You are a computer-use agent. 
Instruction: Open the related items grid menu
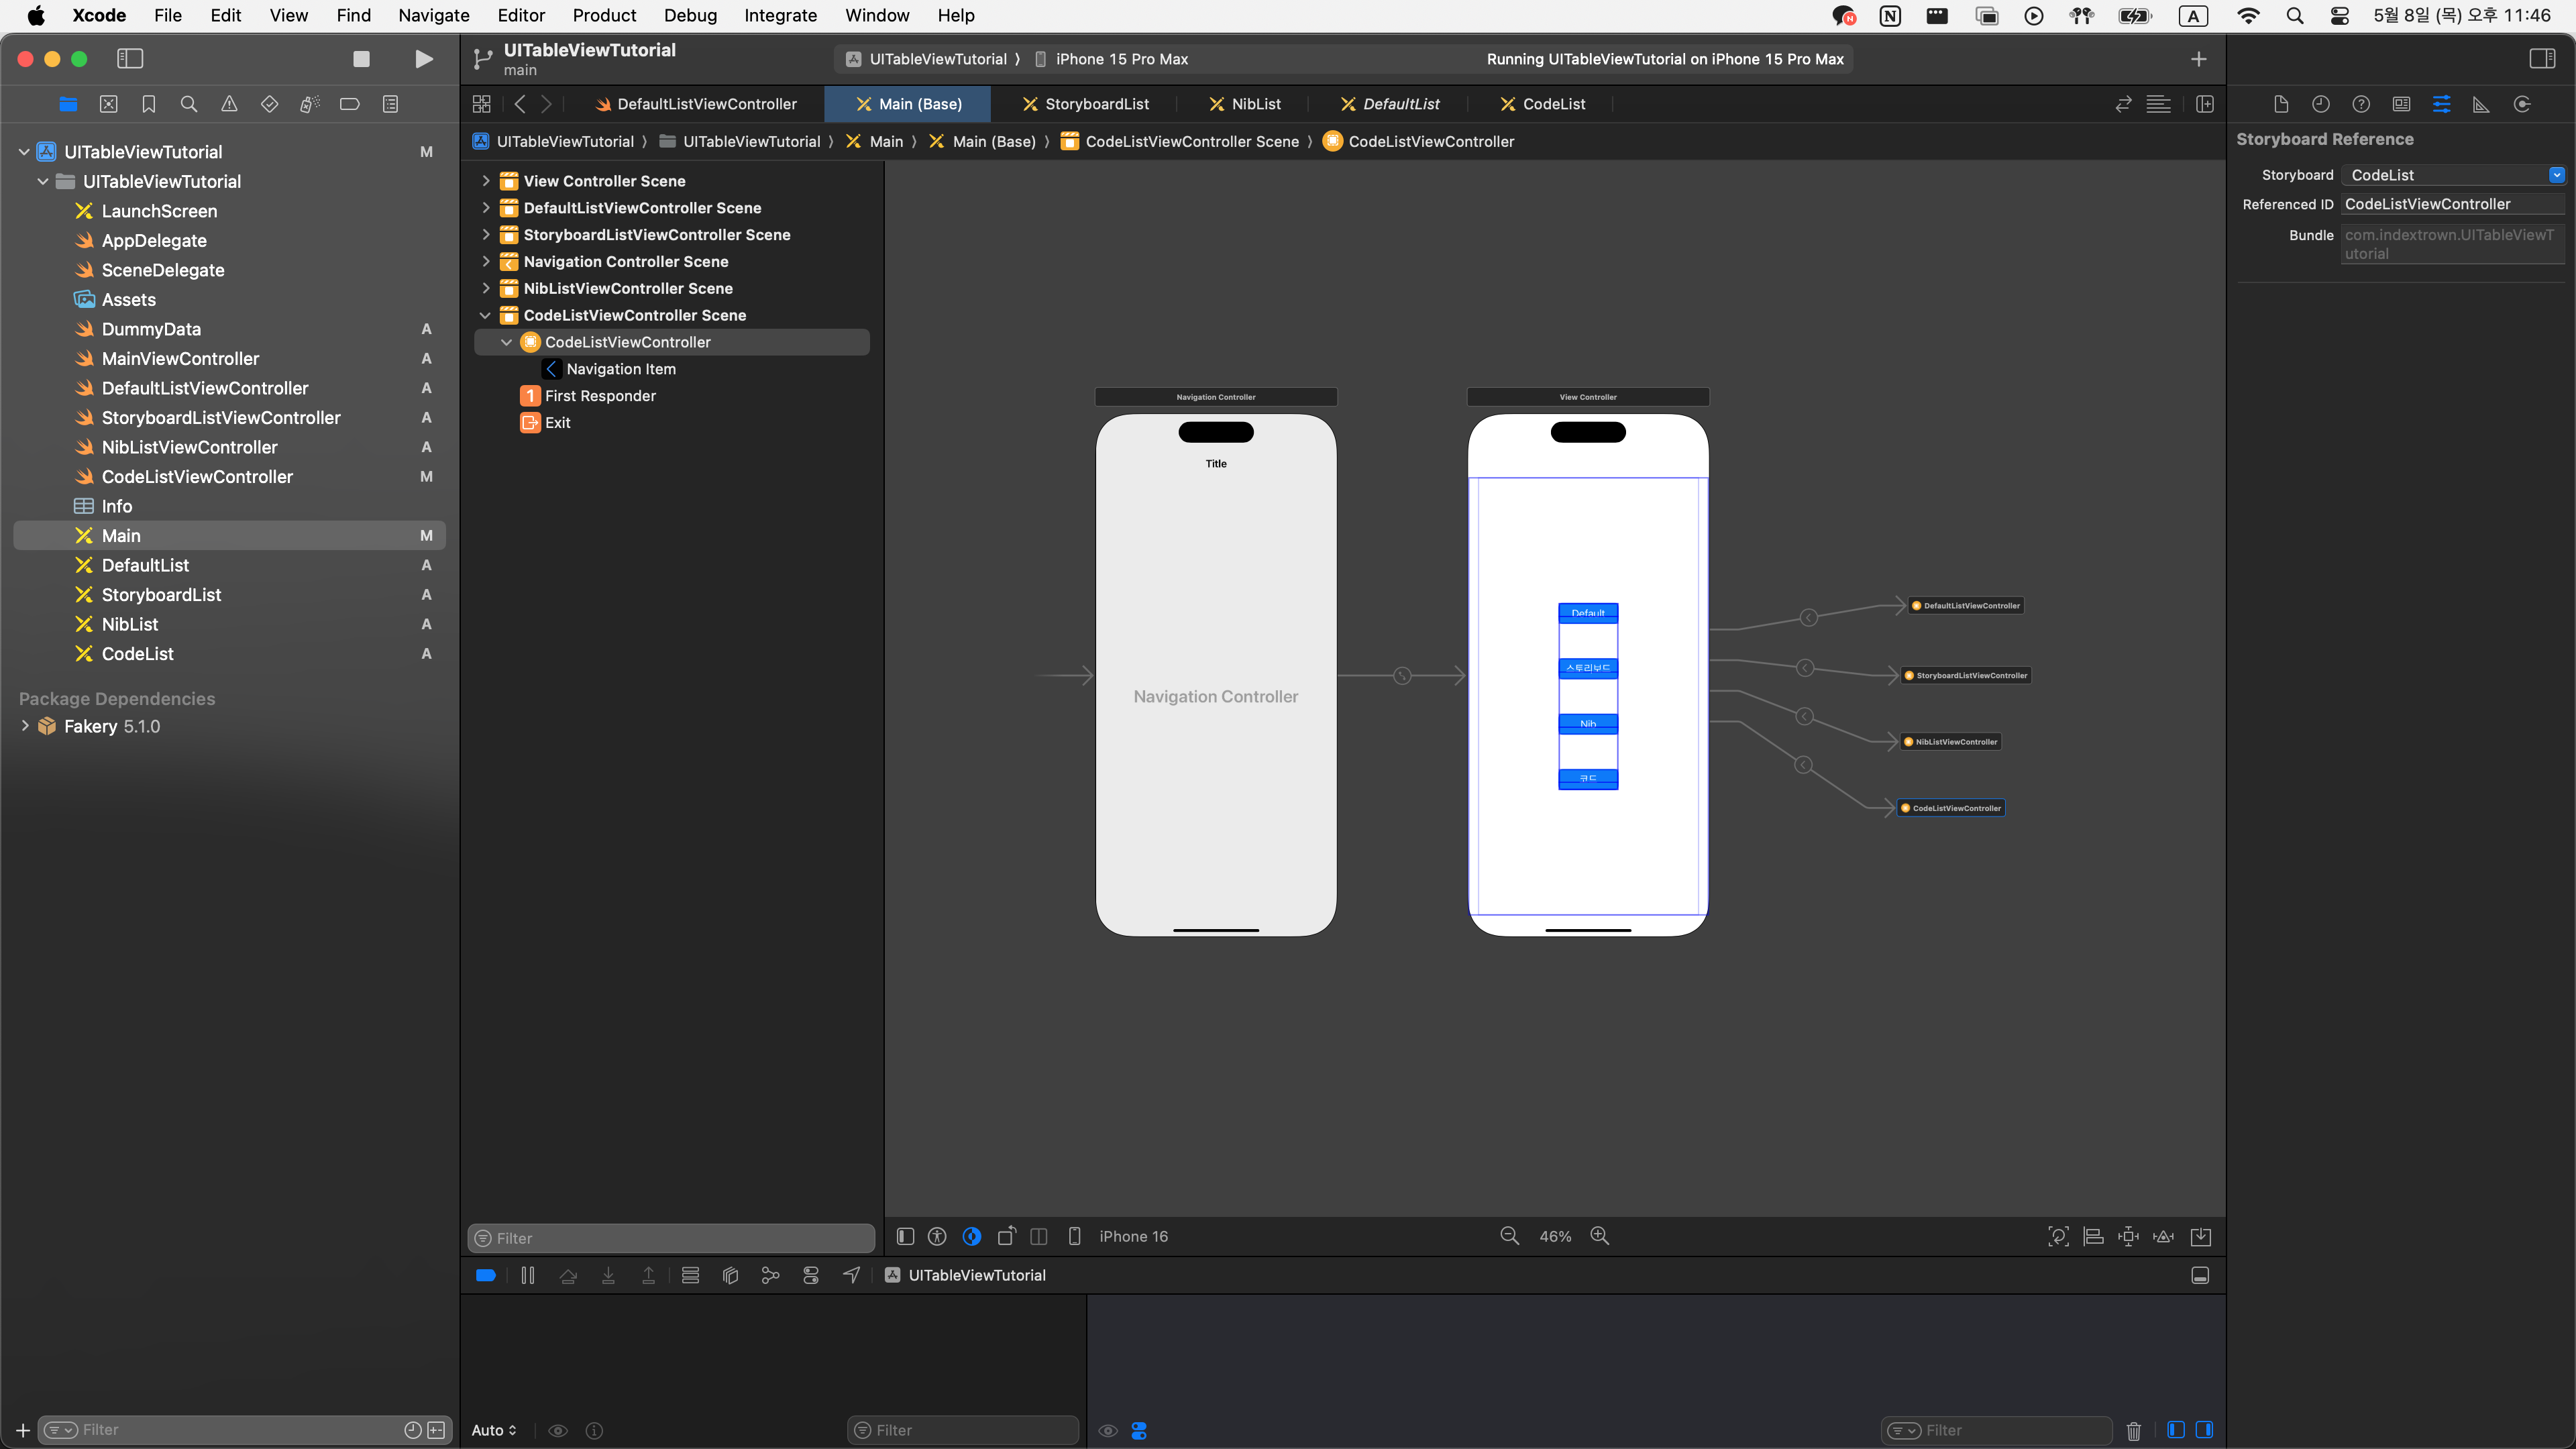(481, 104)
